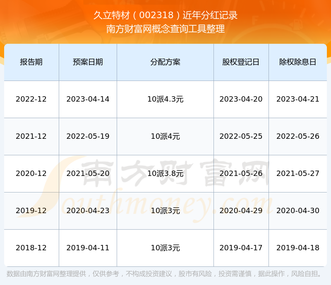Select the 报告期 column header
This screenshot has height=285, width=331.
pyautogui.click(x=31, y=62)
